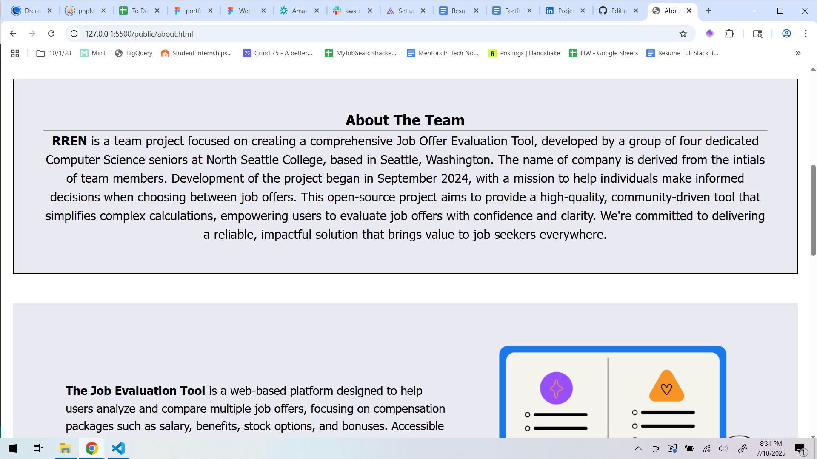This screenshot has height=459, width=817.
Task: Open the Extensions puzzle icon
Action: [x=729, y=34]
